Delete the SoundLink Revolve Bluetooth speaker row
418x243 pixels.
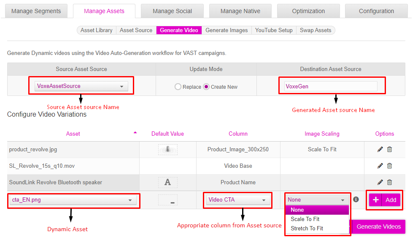click(389, 182)
